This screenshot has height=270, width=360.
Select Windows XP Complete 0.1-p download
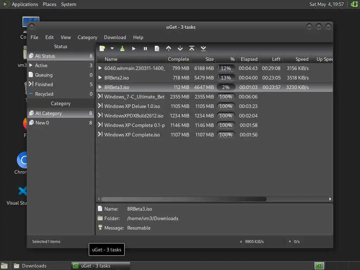coord(214,125)
